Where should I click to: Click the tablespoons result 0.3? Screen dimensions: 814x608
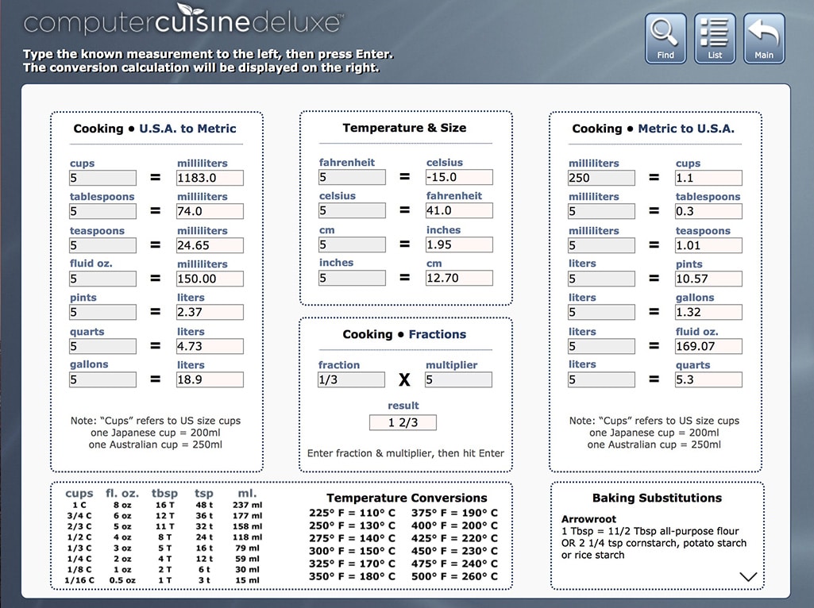(708, 211)
